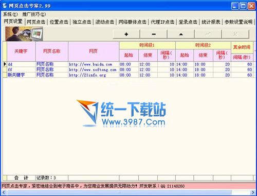This screenshot has height=196, width=257.
Task: Click the plus add record button
Action: click(126, 34)
